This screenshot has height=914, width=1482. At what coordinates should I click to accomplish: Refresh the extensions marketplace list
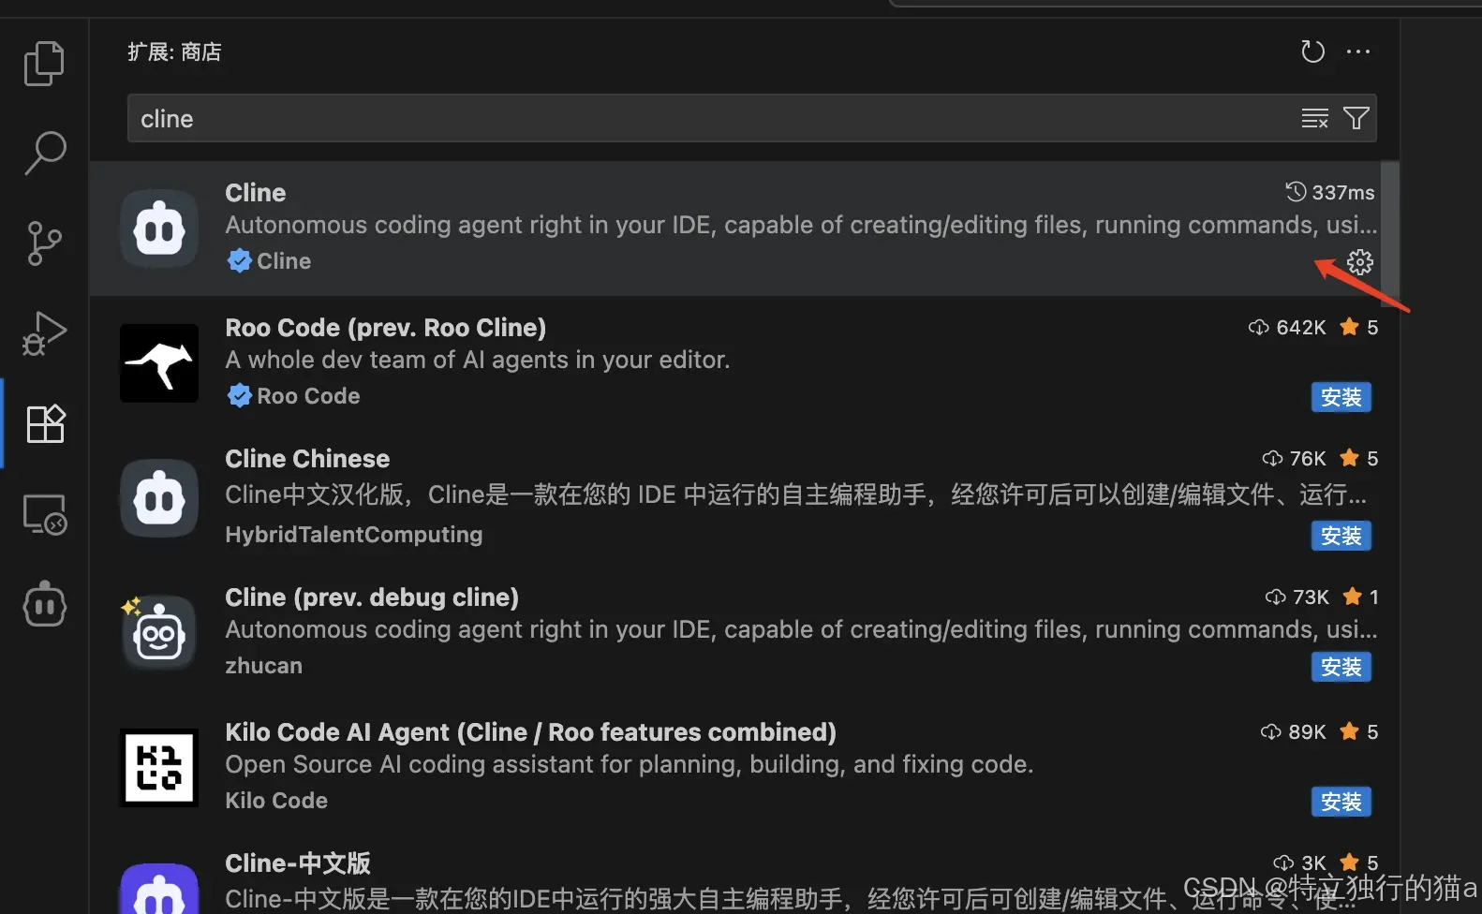point(1312,52)
